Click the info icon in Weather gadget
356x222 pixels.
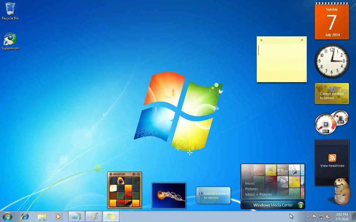click(201, 193)
